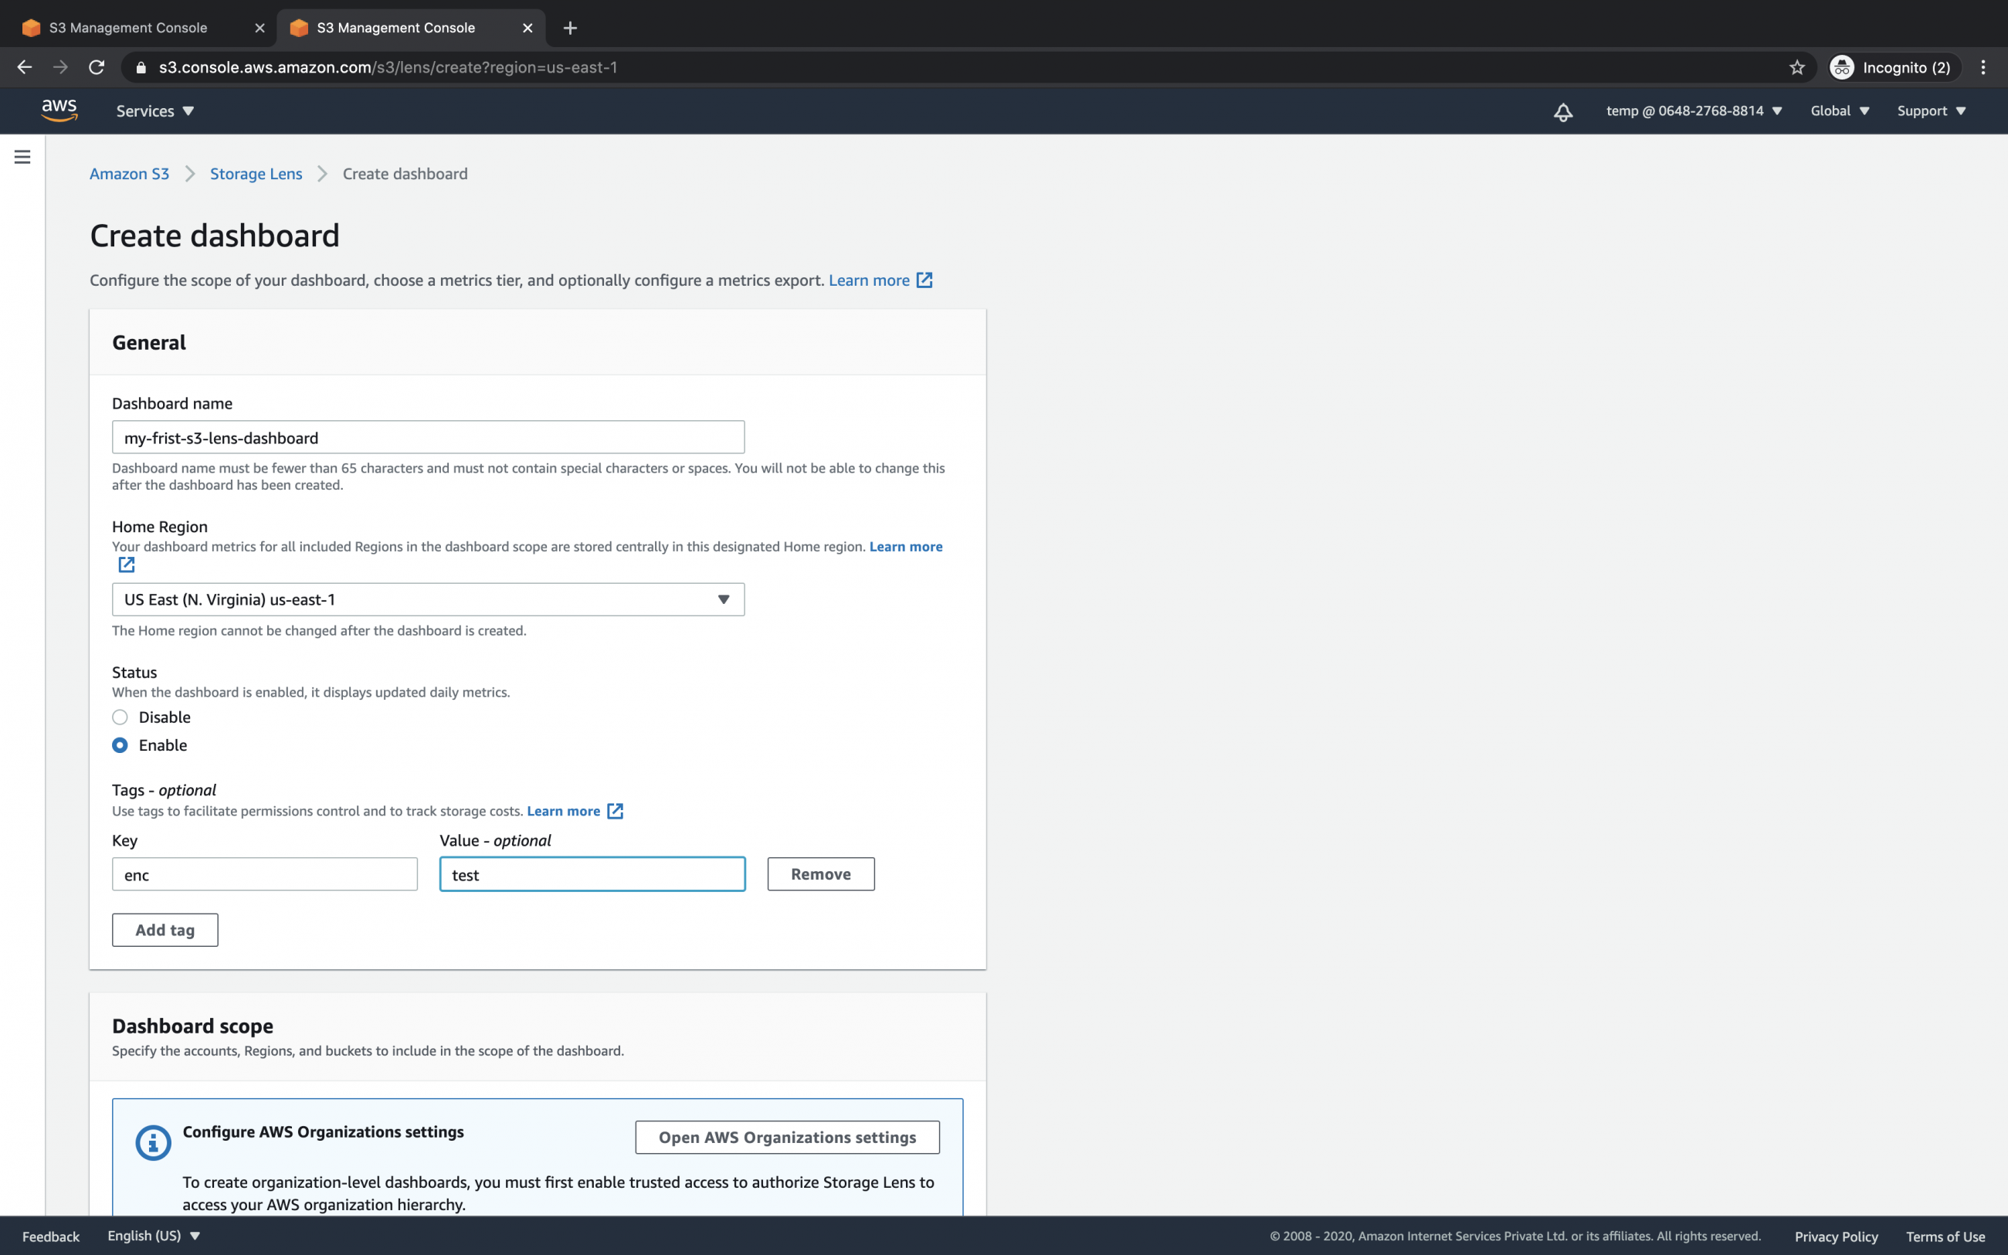Click the AWS logo to go home
Screen dimensions: 2008x1255
[x=59, y=110]
